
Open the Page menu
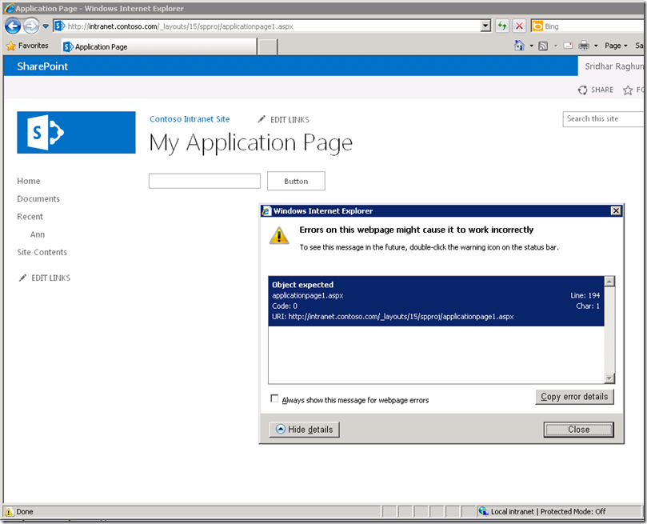pyautogui.click(x=616, y=46)
